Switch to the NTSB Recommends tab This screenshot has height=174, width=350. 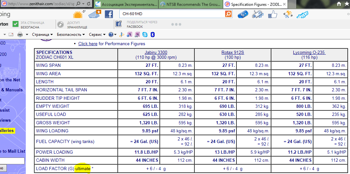point(190,4)
